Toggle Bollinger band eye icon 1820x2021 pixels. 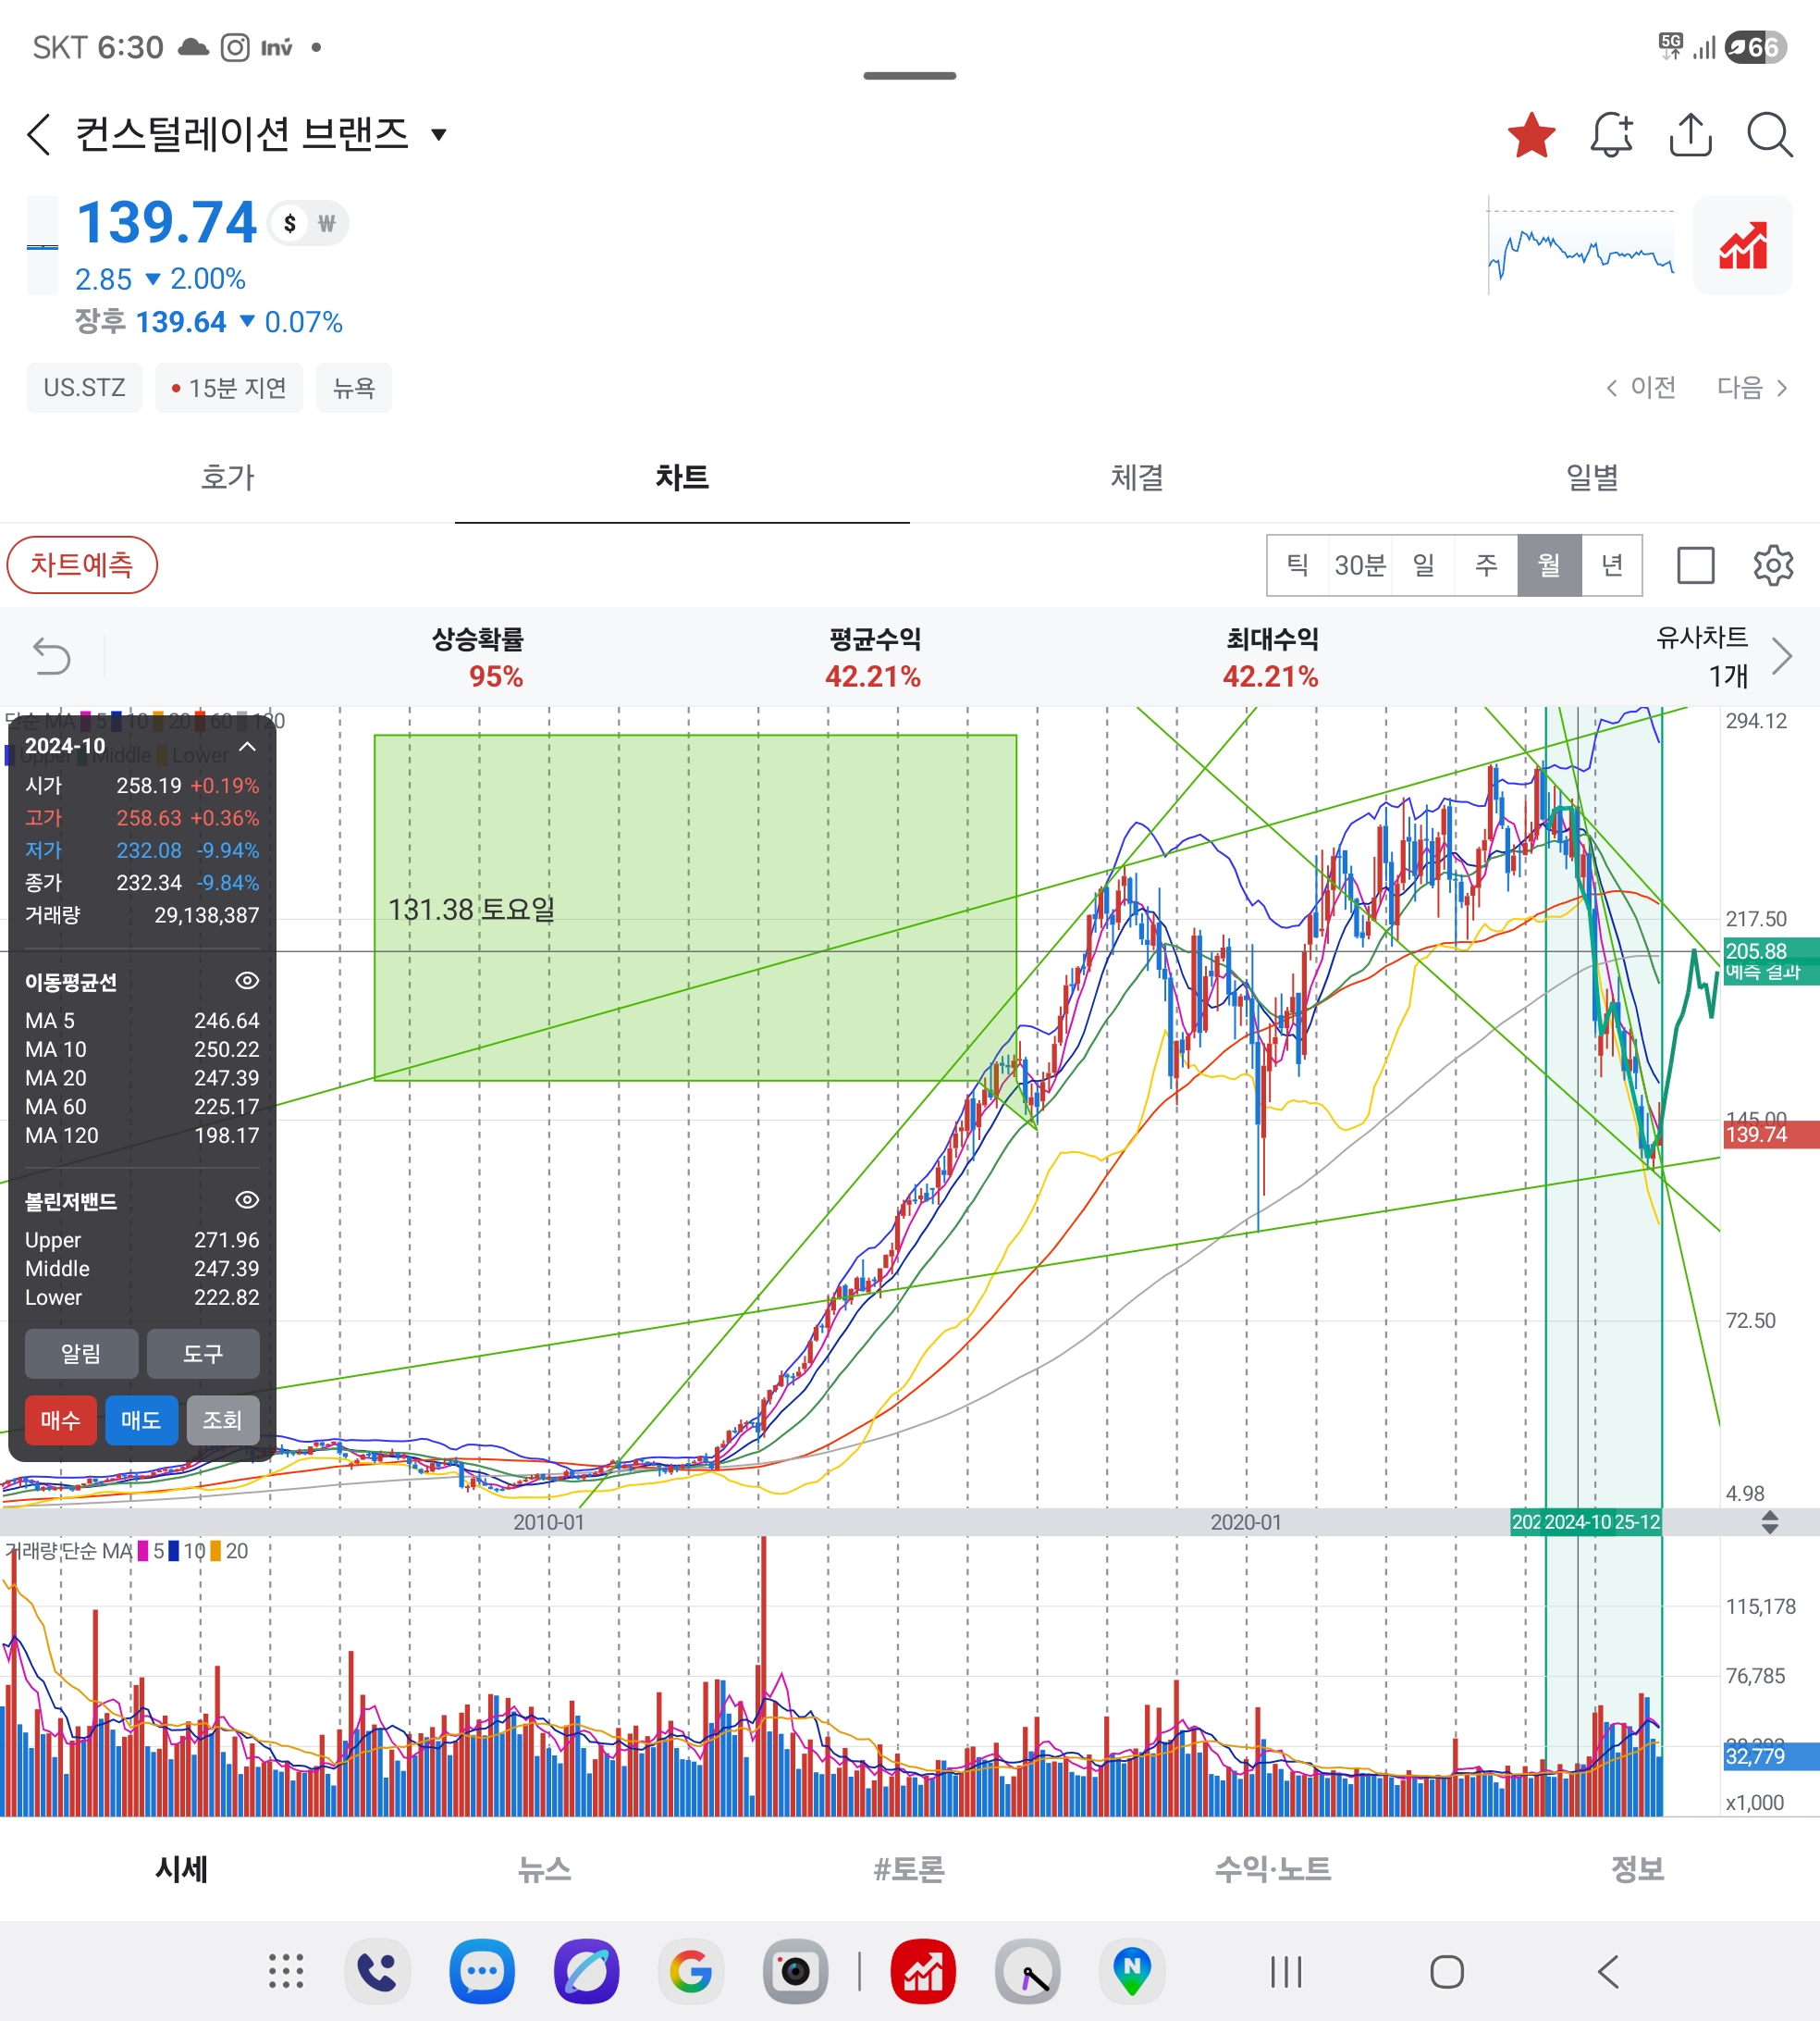(x=246, y=1199)
